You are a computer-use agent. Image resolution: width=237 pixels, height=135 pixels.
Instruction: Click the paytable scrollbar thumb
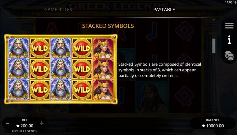click(214, 46)
